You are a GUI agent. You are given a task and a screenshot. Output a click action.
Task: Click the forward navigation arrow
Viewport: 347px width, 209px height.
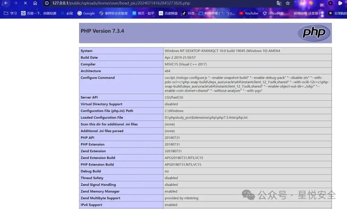(x=16, y=3)
